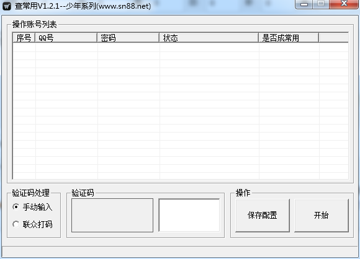Click the captcha text input field
The width and height of the screenshot is (360, 259).
tap(189, 215)
